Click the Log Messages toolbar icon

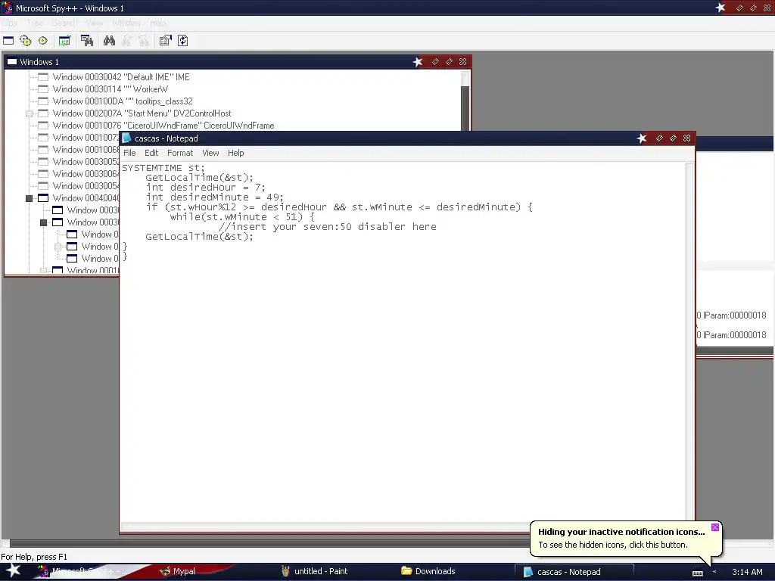[65, 41]
